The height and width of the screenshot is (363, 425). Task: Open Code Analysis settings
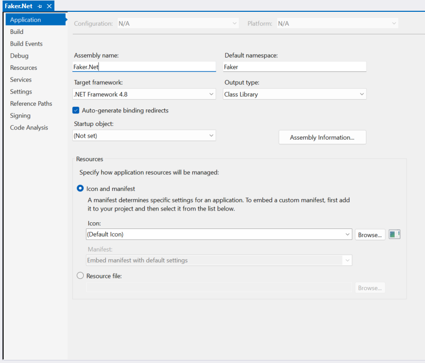point(29,127)
